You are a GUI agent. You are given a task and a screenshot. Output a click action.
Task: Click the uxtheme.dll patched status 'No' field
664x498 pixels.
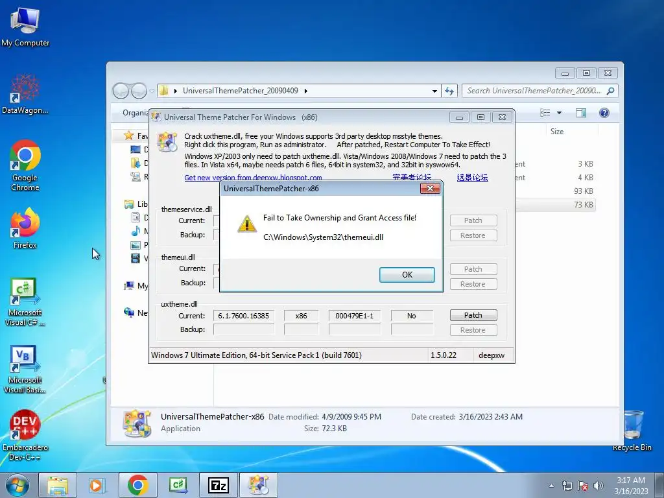(412, 316)
